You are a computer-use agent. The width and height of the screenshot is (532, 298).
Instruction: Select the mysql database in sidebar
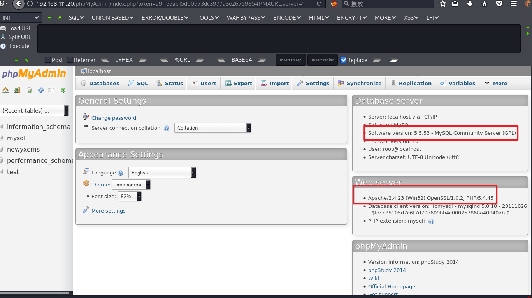pos(16,138)
